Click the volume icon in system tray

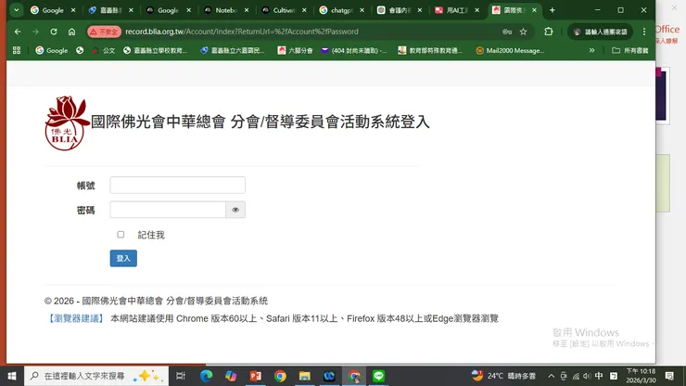(x=587, y=376)
